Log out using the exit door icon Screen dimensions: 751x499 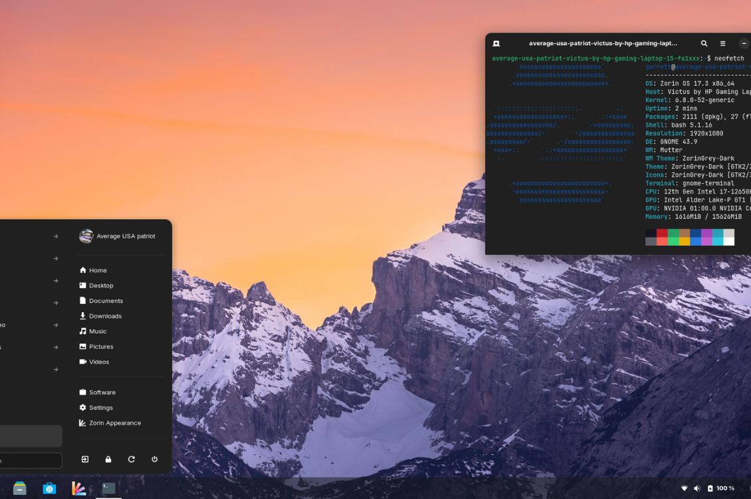pyautogui.click(x=85, y=459)
